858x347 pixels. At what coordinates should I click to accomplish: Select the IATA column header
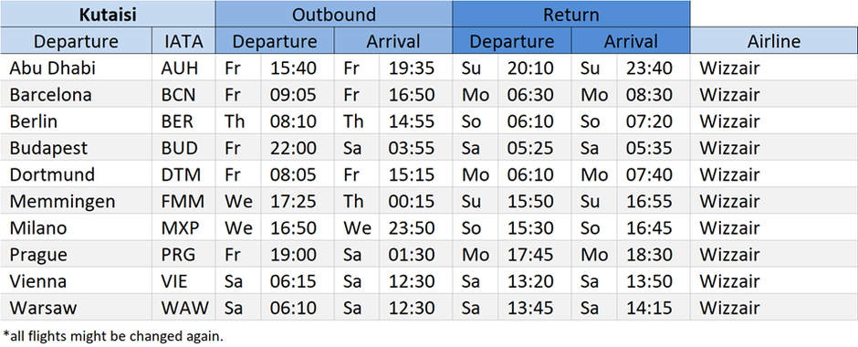click(x=183, y=41)
